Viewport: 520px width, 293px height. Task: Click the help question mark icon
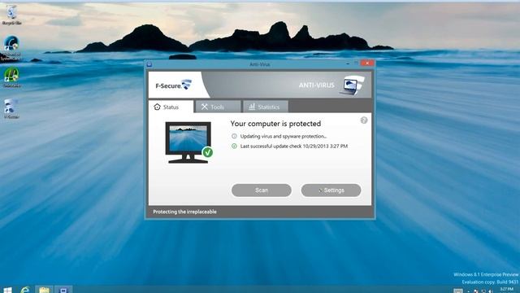click(x=364, y=120)
